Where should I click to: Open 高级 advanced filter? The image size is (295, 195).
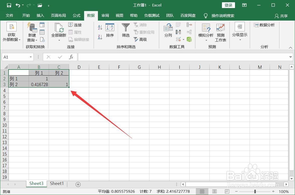click(x=143, y=39)
